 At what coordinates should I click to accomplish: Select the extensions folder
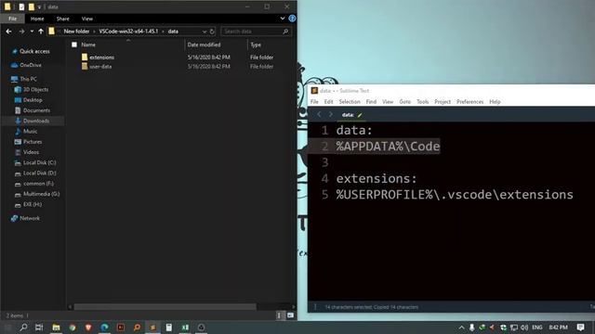click(102, 58)
